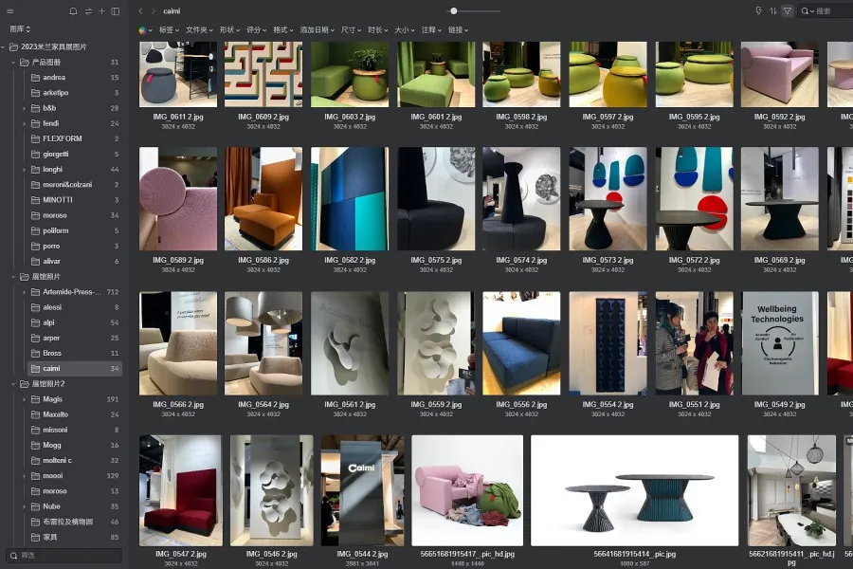Expand the moooi folder arrow
The image size is (853, 569).
tap(24, 476)
